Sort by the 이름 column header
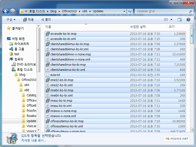This screenshot has width=196, height=147. tap(86, 27)
